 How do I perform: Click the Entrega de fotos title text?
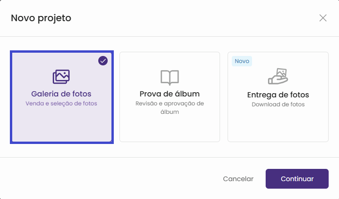278,95
